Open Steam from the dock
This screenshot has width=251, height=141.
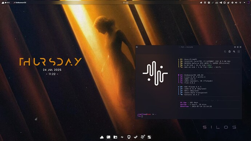136,137
